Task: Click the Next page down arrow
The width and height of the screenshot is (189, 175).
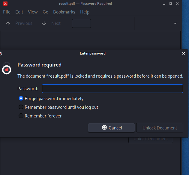Action: click(x=44, y=23)
